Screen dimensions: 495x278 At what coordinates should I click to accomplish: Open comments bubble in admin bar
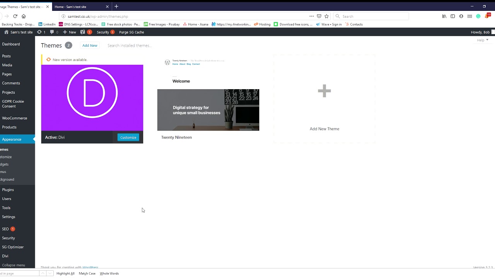54,32
